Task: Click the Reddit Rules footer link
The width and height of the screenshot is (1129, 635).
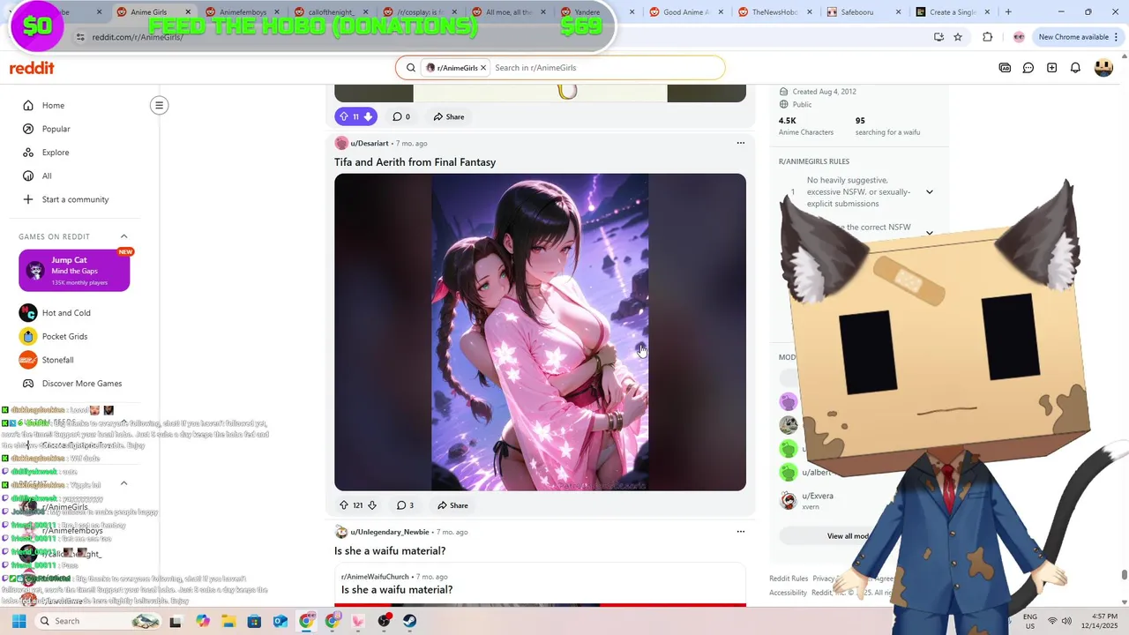Action: (789, 579)
